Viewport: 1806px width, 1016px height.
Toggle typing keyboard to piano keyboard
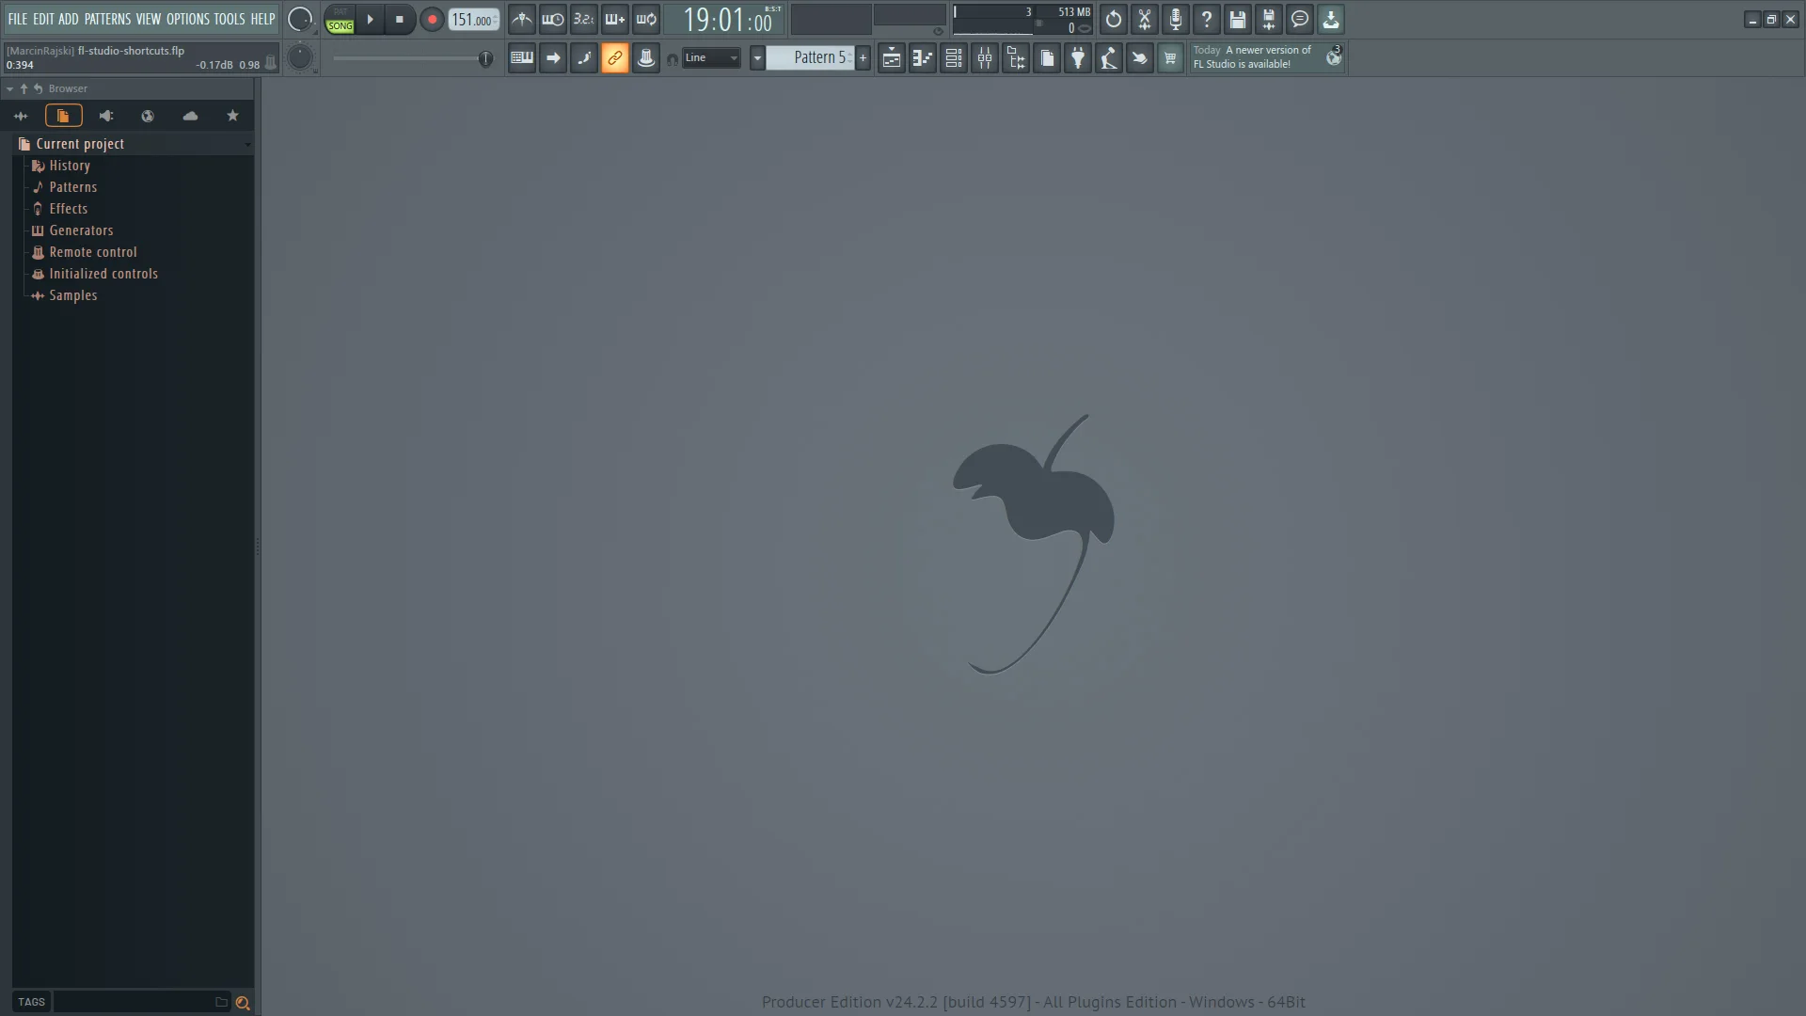pos(521,57)
